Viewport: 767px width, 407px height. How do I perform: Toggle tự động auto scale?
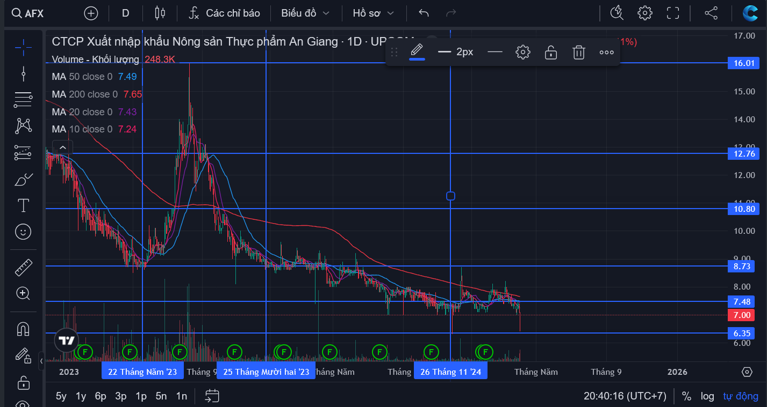[741, 396]
